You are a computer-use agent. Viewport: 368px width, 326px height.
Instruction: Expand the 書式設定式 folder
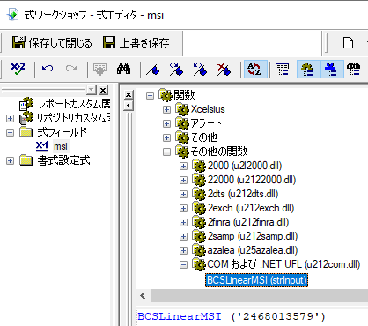[10, 161]
